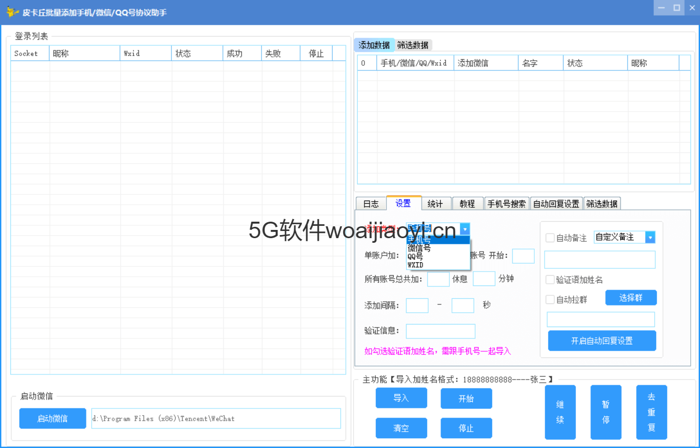Switch to the top 筛选数据 tab
The height and width of the screenshot is (448, 700).
tap(413, 45)
